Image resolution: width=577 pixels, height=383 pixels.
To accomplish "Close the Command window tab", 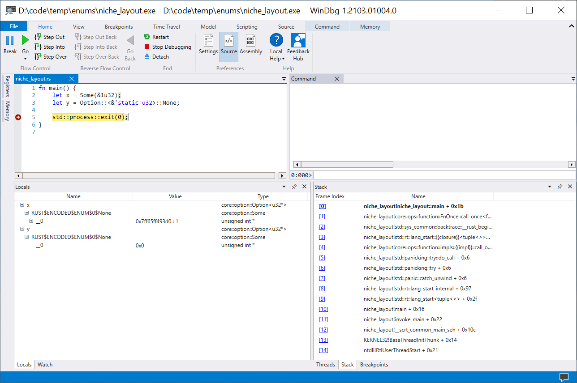I will pos(337,79).
